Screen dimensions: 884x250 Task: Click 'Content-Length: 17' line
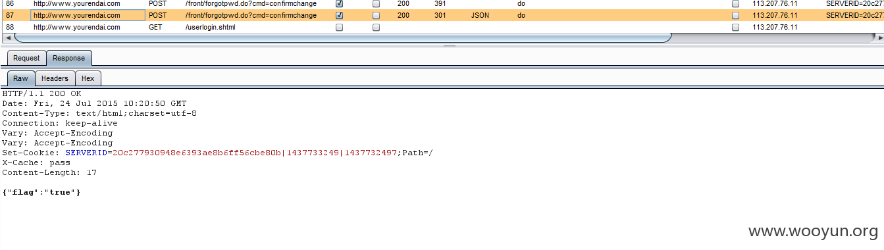[49, 172]
